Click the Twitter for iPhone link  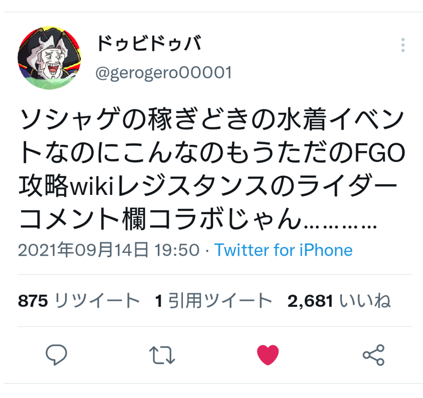point(283,250)
